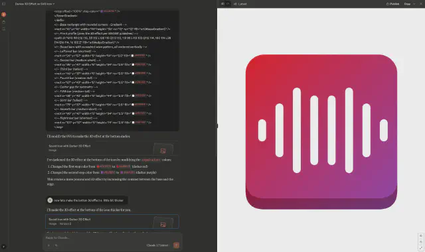This screenshot has height=252, width=425.
Task: Open the artifact version Latest selector
Action: point(240,4)
